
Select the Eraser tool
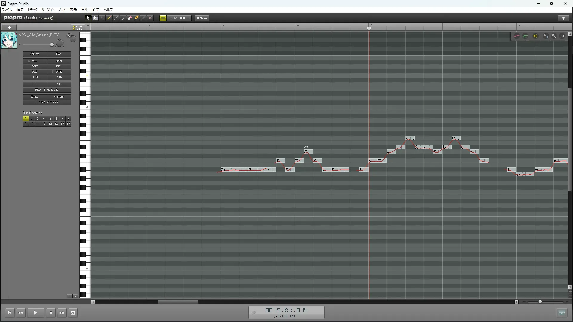(130, 18)
